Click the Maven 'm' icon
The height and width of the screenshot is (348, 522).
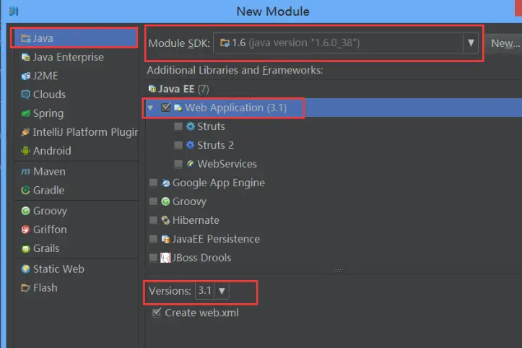coord(26,172)
